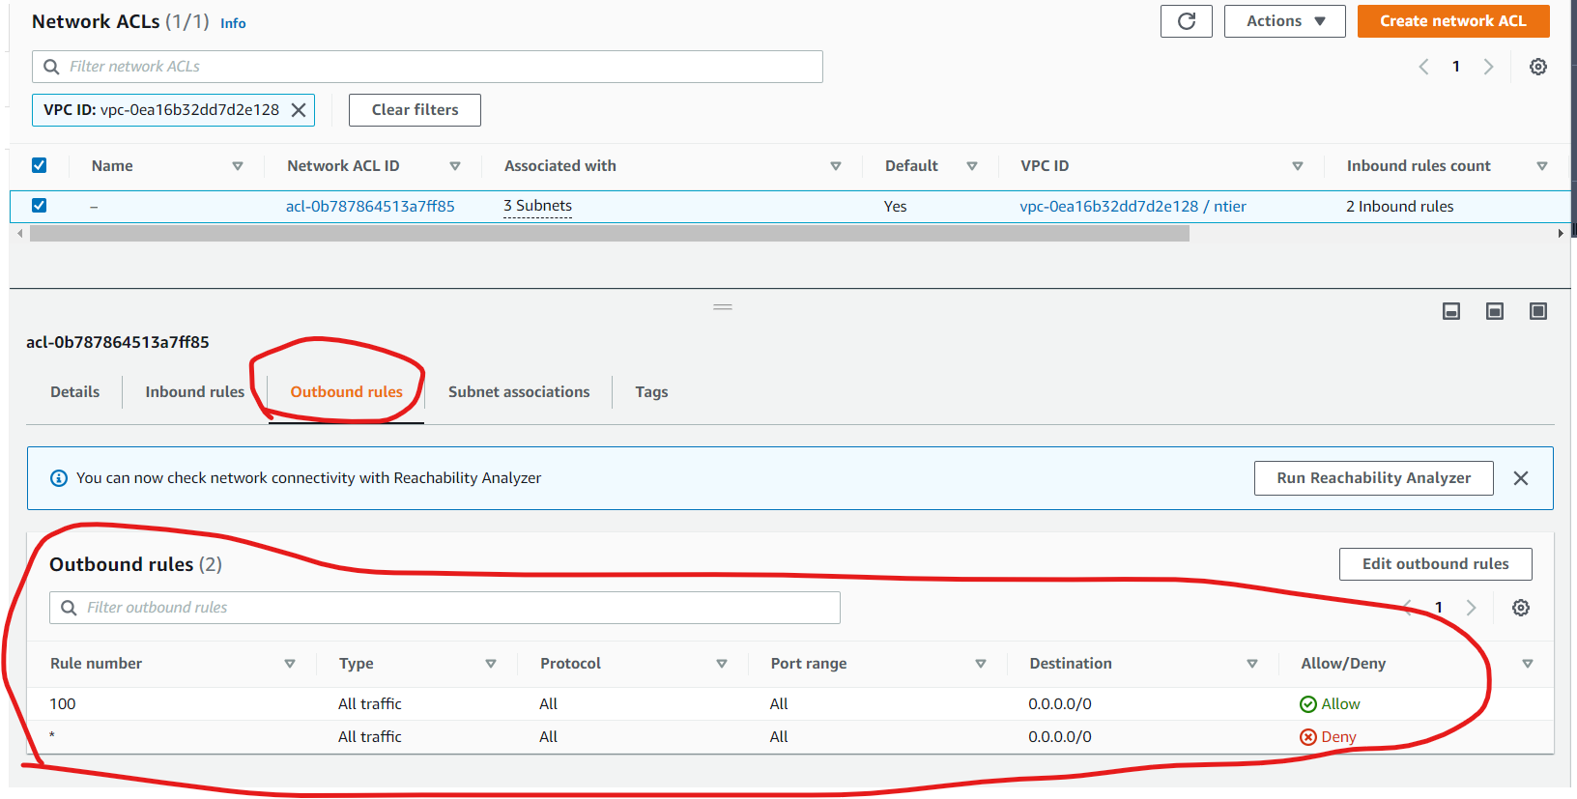
Task: Uncheck the acl-0b787864513a7ff85 row checkbox
Action: pyautogui.click(x=39, y=205)
